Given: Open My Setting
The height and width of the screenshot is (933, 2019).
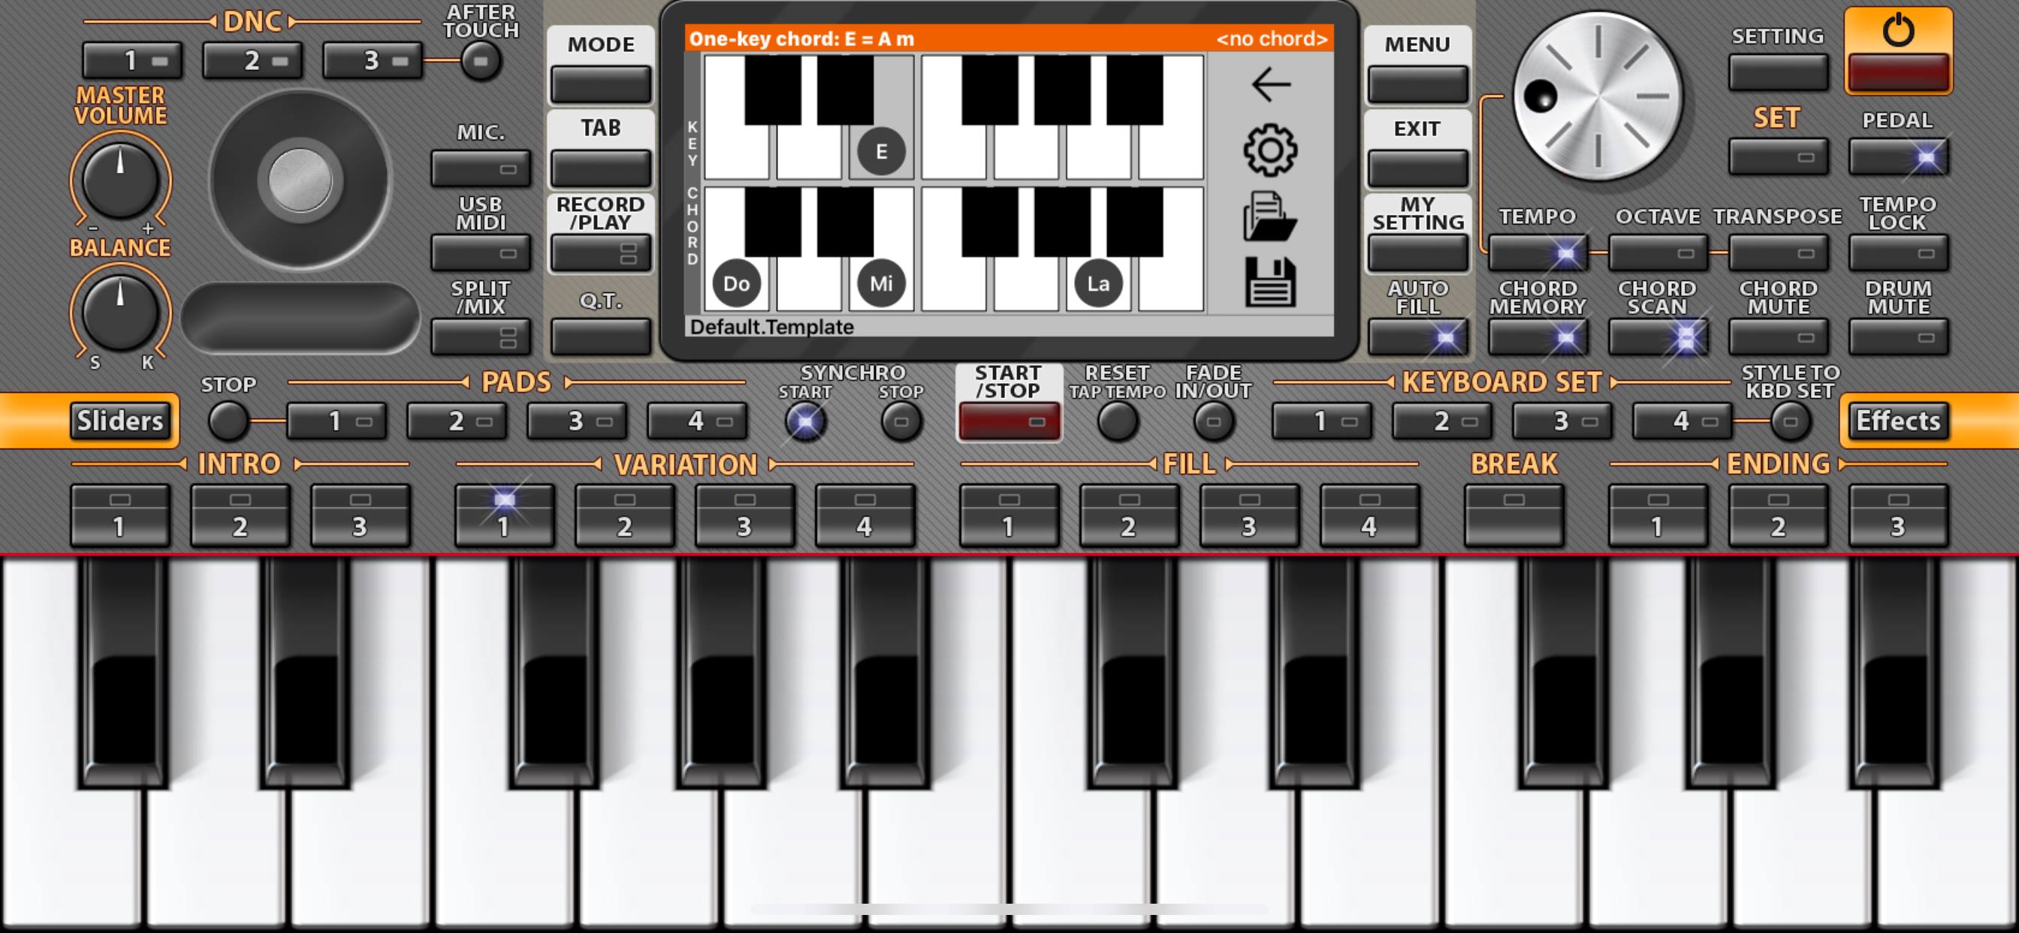Looking at the screenshot, I should (1417, 252).
